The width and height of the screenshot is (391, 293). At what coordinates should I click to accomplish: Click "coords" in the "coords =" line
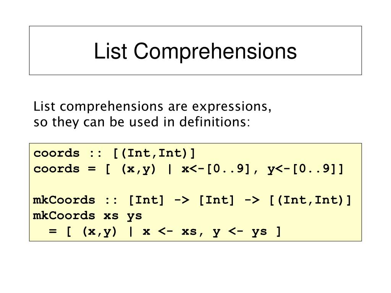pos(57,169)
